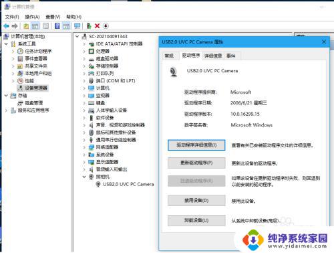Expand the IDE ATA/ATAPI 控制器 category
This screenshot has height=253, width=334.
[x=84, y=44]
